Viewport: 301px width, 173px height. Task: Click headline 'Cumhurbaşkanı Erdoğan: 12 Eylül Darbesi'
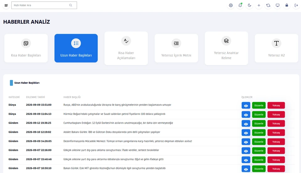tap(118, 123)
